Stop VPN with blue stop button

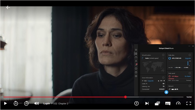pos(166,92)
